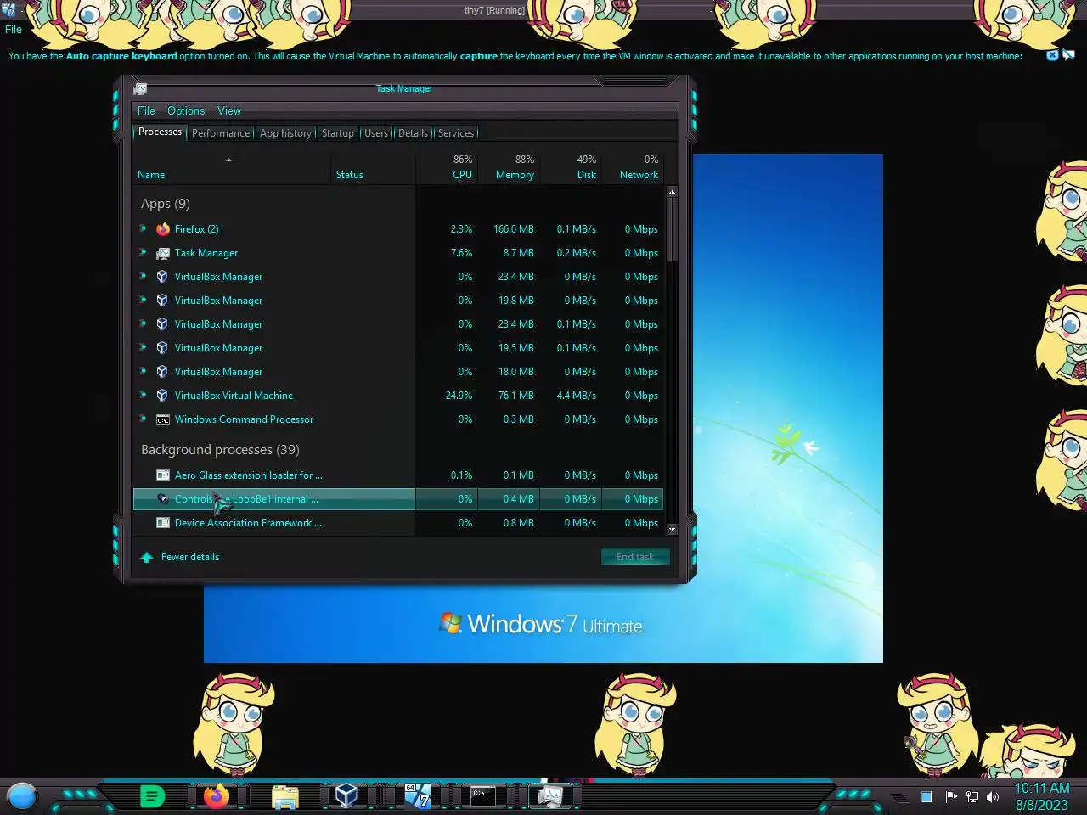The width and height of the screenshot is (1087, 815).
Task: Open the Start orb on taskbar
Action: (x=22, y=796)
